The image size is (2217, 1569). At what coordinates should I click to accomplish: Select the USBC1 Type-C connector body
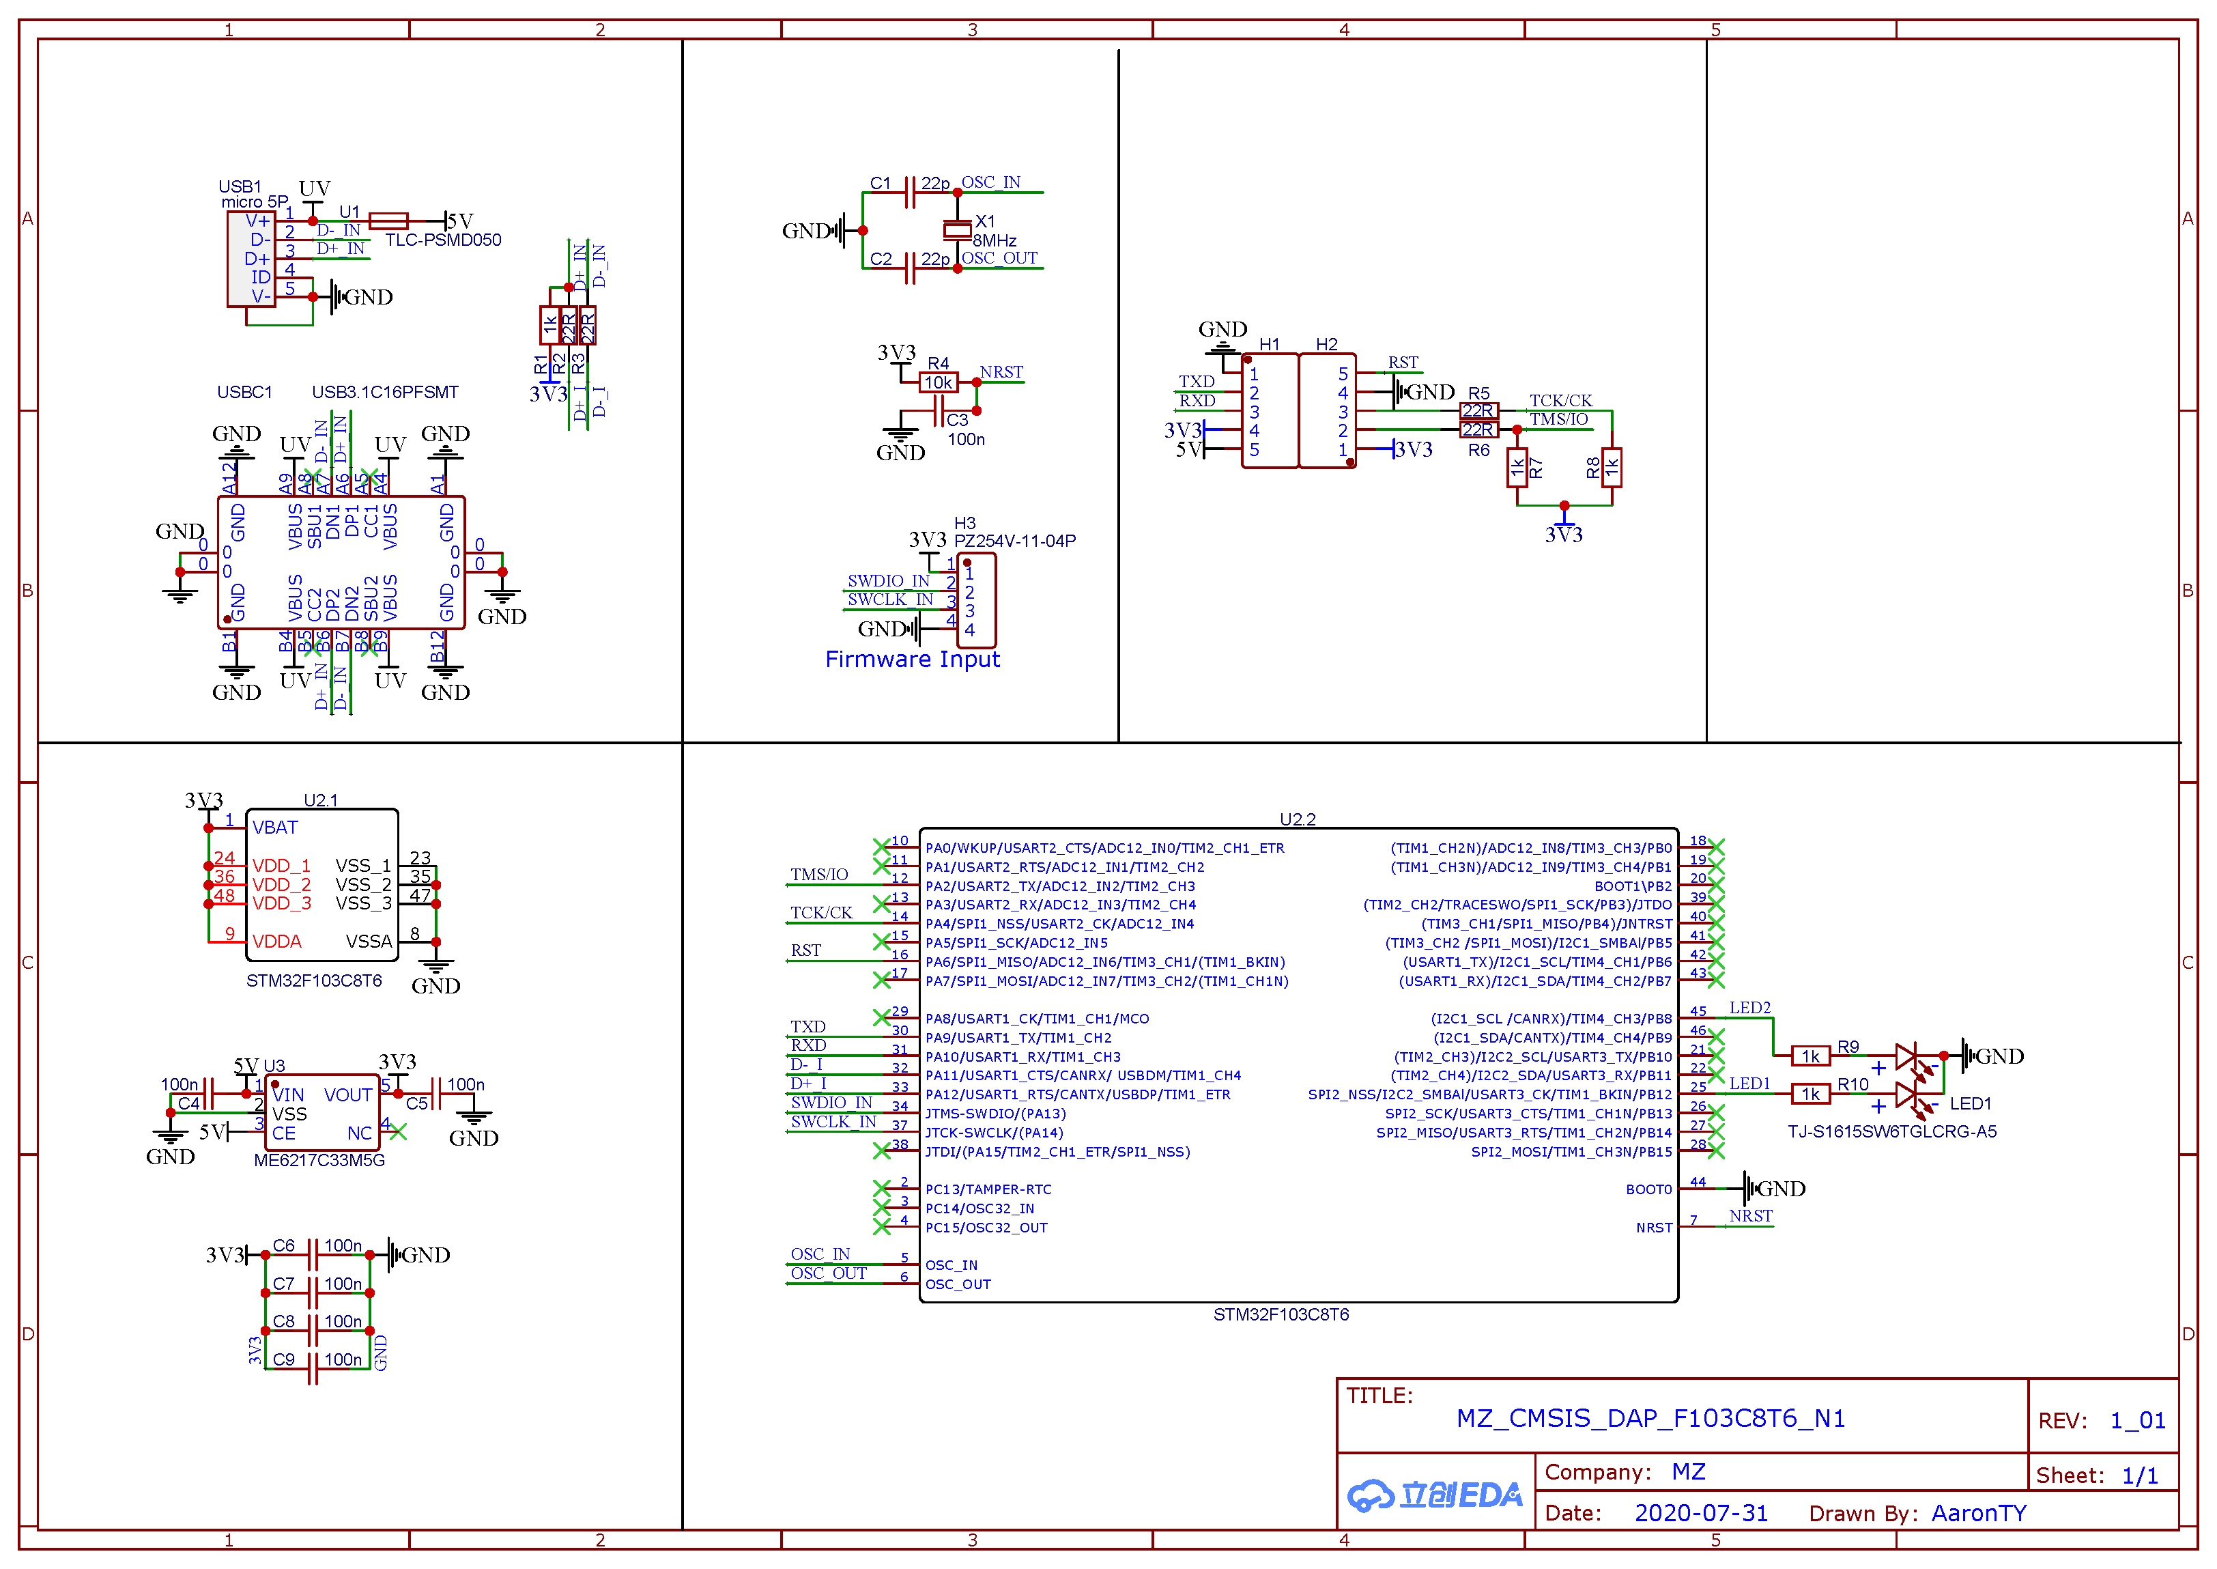(x=341, y=563)
